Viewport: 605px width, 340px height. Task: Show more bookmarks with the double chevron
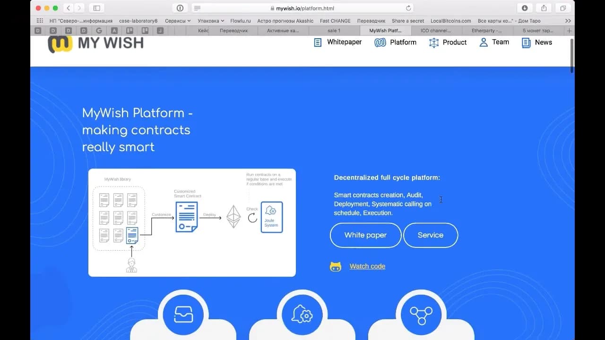point(568,21)
